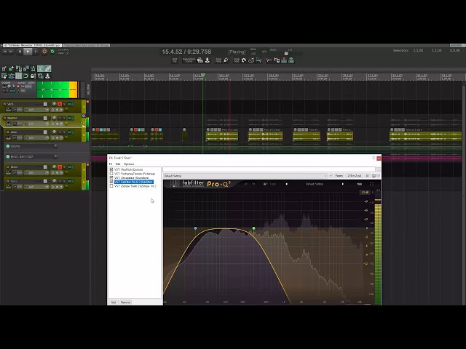
Task: Open the FX preset Default Setting dropdown
Action: (245, 176)
